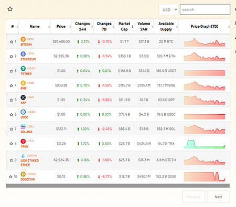Favorite Tron with its star toggle
236x207 pixels.
coord(12,144)
